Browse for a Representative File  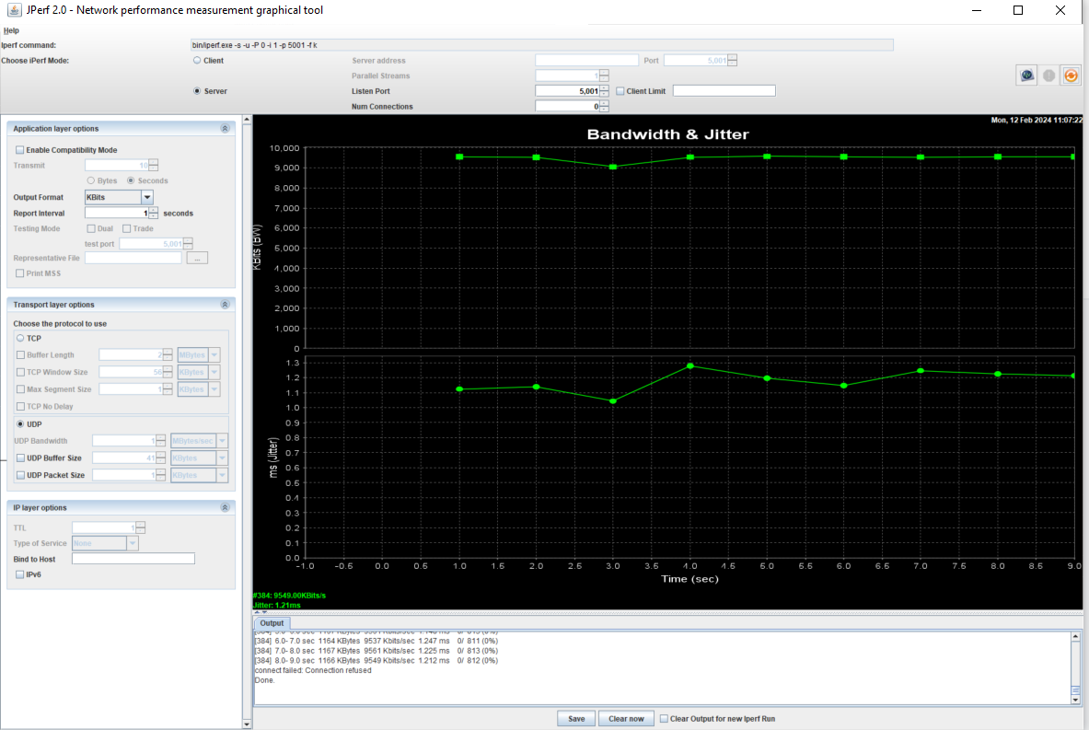(197, 257)
